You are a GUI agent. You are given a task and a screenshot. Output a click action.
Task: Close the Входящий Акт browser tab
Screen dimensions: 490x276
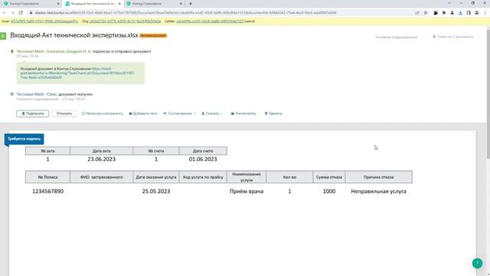119,4
